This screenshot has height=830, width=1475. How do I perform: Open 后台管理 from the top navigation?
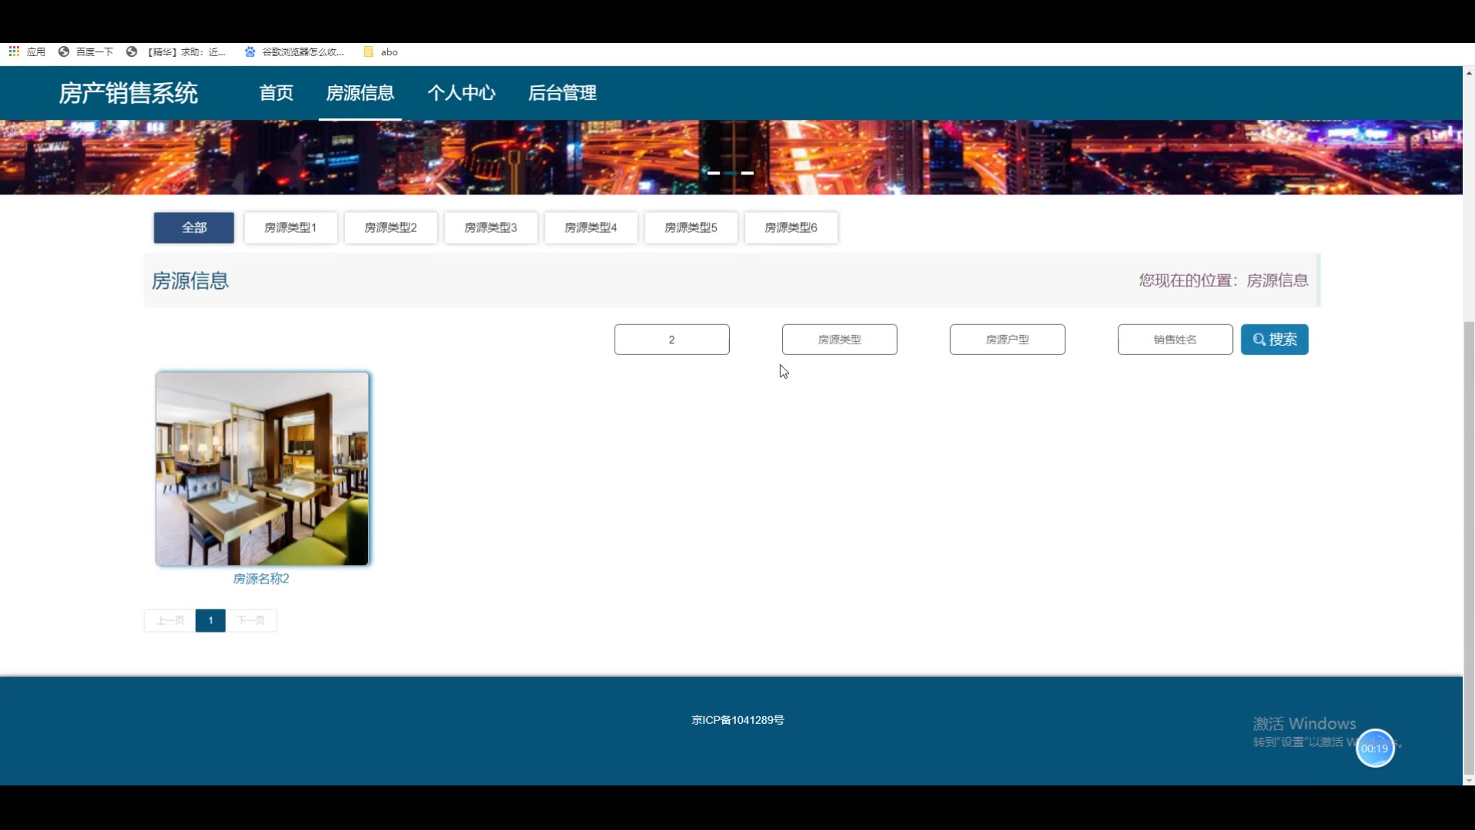pyautogui.click(x=562, y=93)
